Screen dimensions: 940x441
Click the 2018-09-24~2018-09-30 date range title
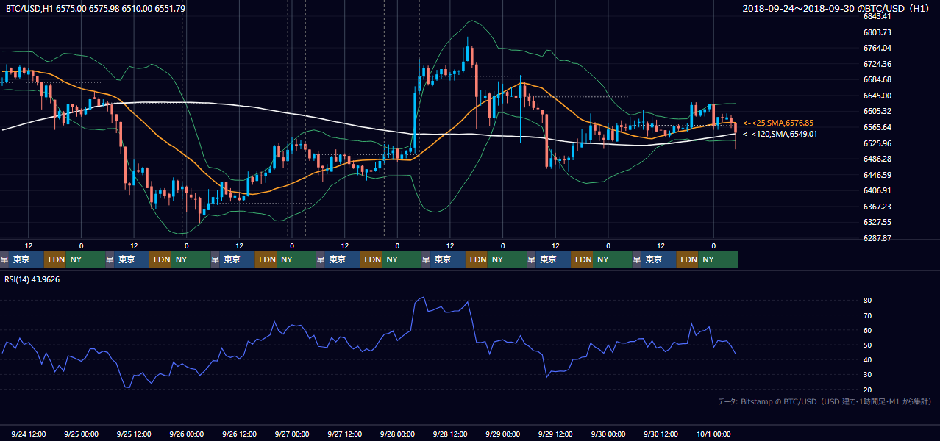(x=837, y=8)
